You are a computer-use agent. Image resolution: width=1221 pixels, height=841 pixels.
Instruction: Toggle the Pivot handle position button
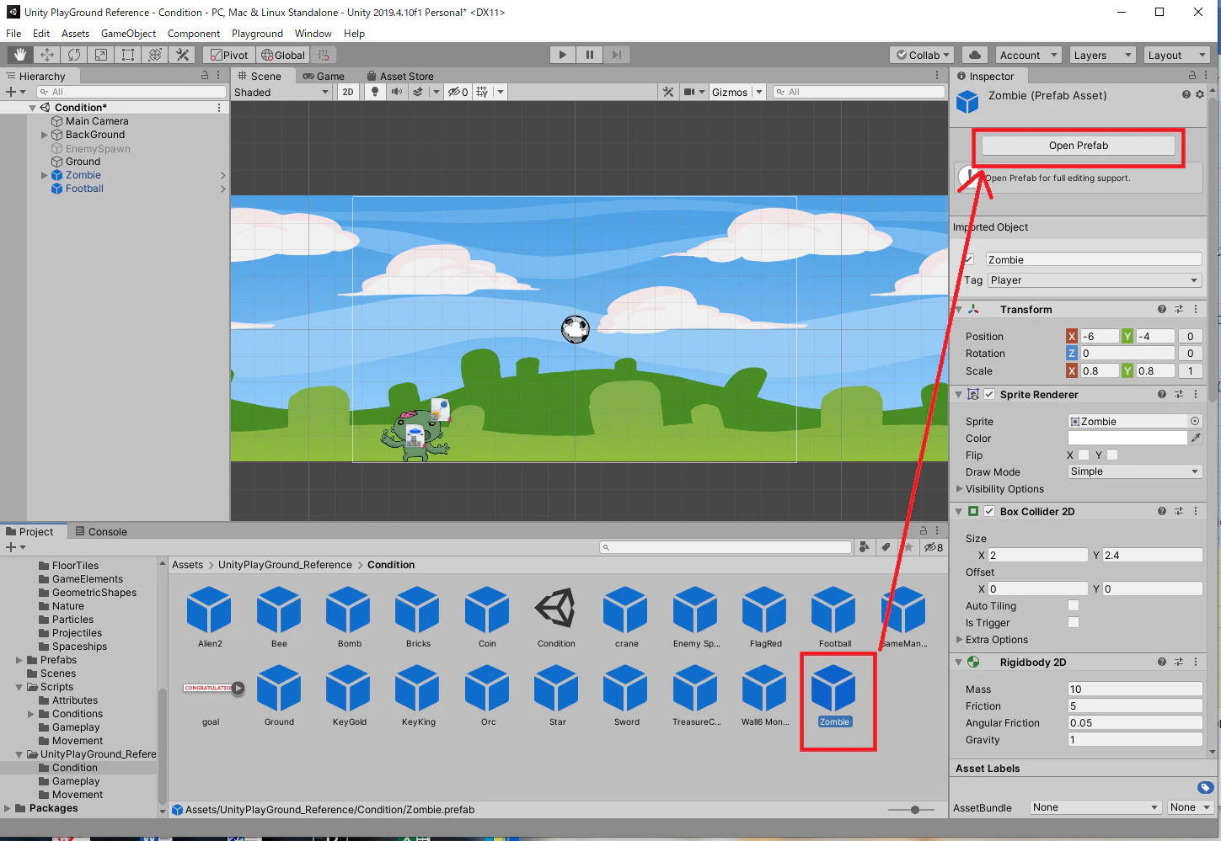coord(229,55)
